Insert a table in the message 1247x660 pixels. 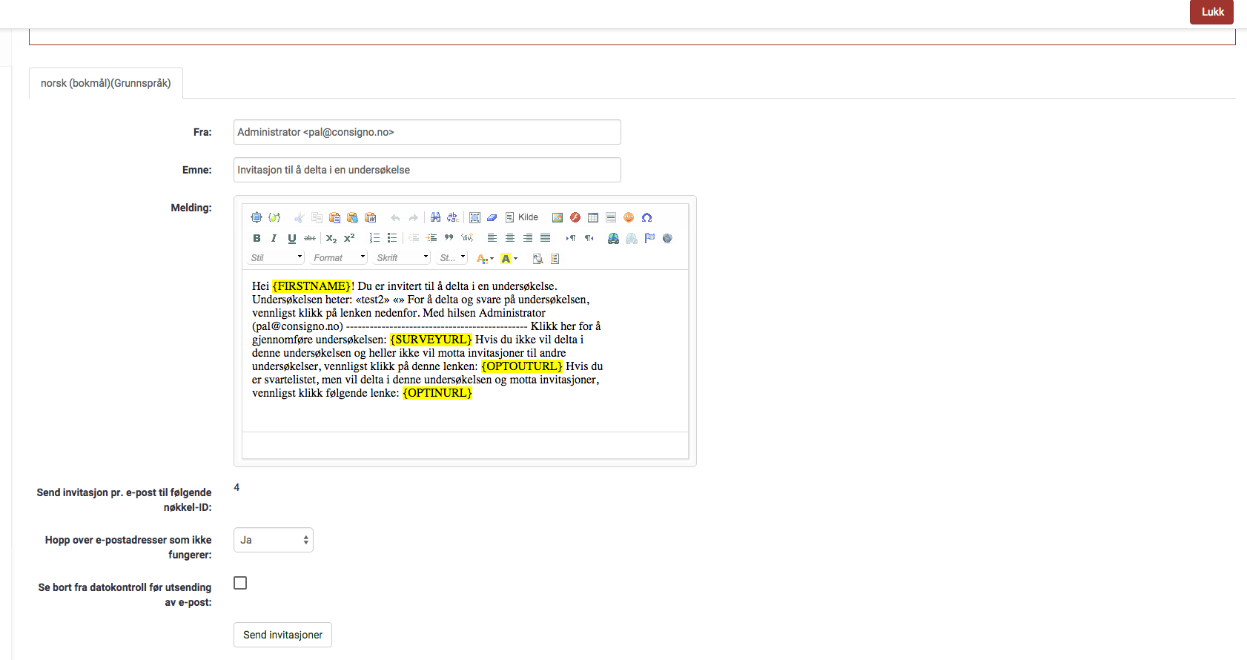[x=593, y=217]
